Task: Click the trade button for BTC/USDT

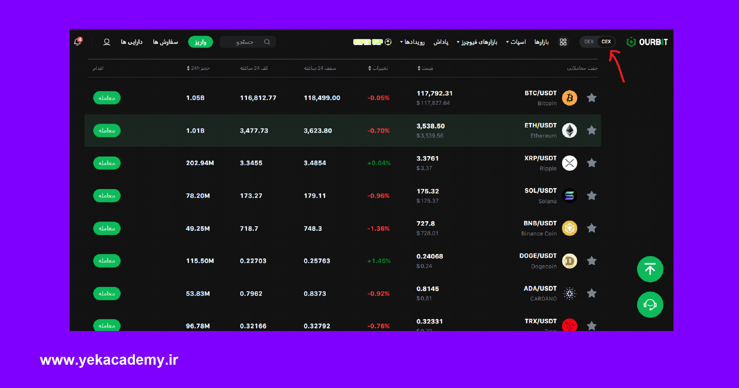Action: click(x=107, y=98)
